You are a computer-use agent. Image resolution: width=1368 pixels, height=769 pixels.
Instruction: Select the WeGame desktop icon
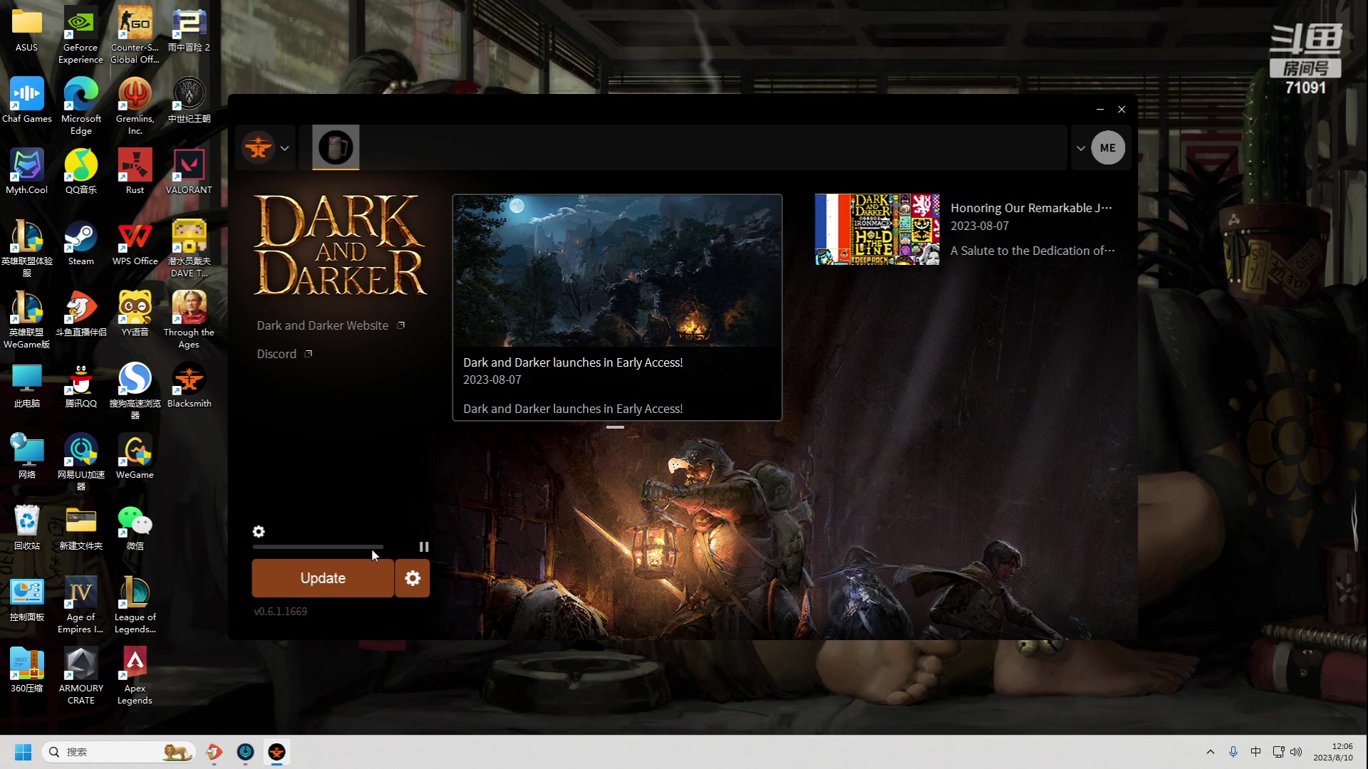pos(135,456)
